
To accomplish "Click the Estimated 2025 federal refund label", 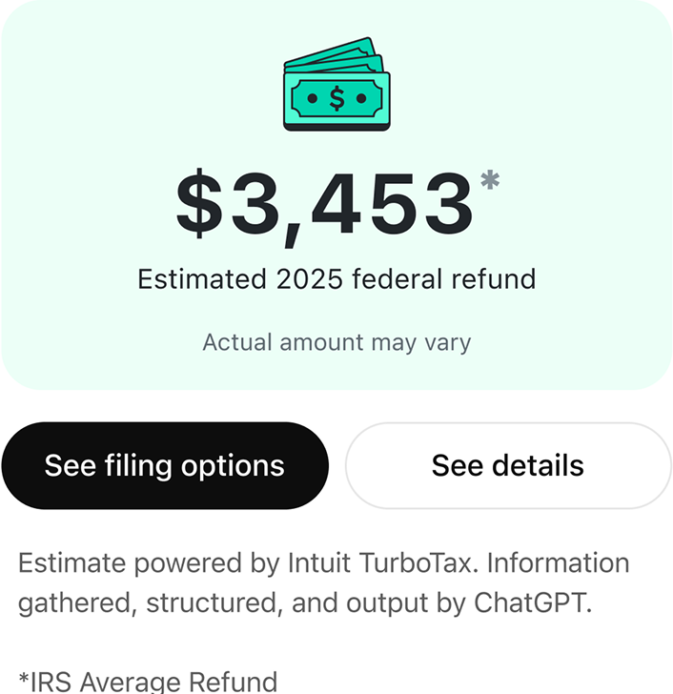I will (x=336, y=279).
